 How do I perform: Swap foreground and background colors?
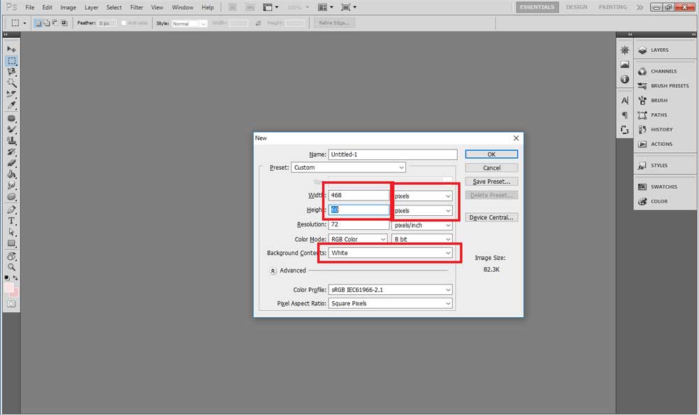click(x=17, y=278)
